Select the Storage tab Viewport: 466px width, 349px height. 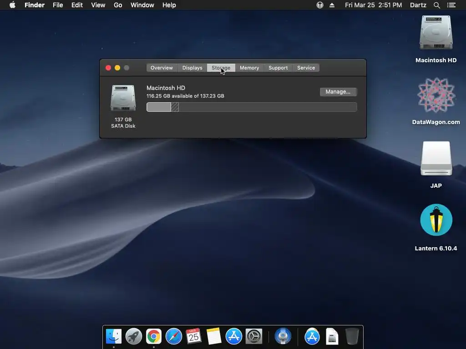click(221, 68)
